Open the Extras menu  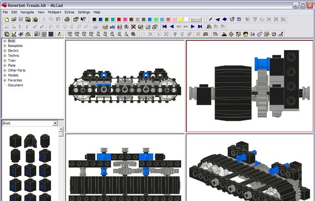tap(69, 12)
